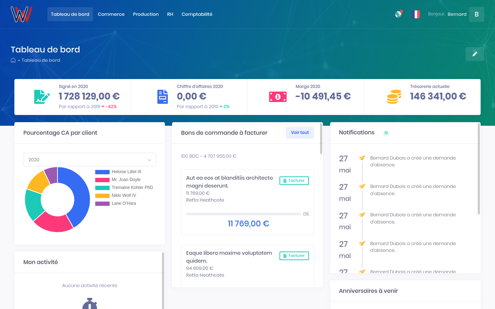Click the order title 'Eaque libero maxime voluptatem quidem.'

click(229, 257)
